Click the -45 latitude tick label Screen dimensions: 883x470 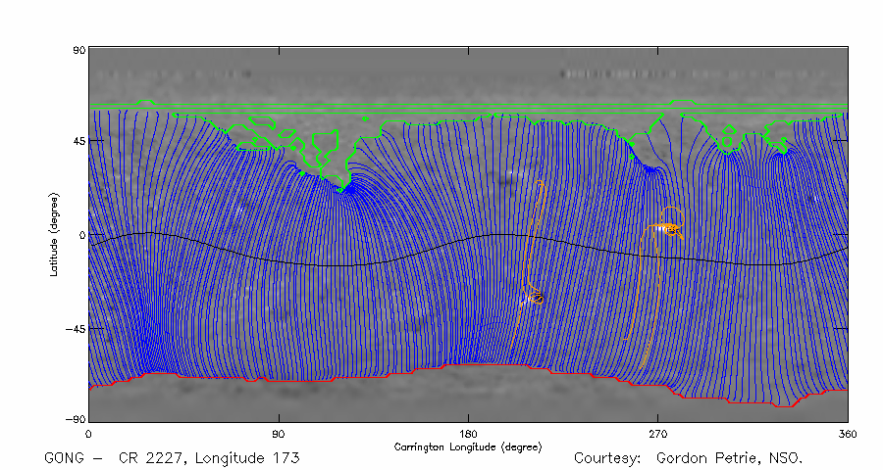(x=74, y=329)
